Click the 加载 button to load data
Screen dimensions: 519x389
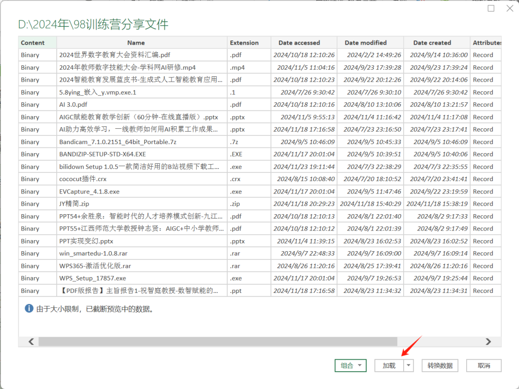(390, 365)
